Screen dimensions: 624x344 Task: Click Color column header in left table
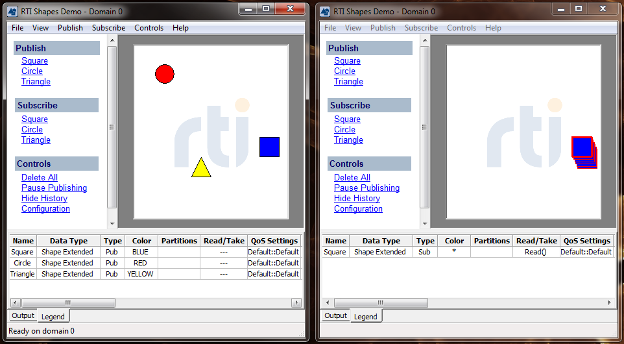pyautogui.click(x=141, y=241)
